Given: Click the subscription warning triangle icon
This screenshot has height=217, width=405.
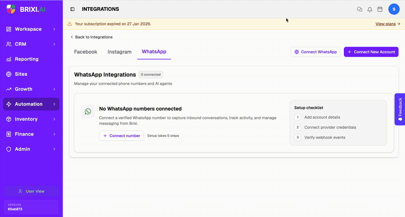Looking at the screenshot, I should [69, 24].
